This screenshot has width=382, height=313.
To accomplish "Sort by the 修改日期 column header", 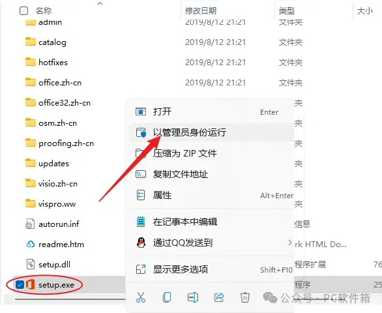I will tap(201, 10).
